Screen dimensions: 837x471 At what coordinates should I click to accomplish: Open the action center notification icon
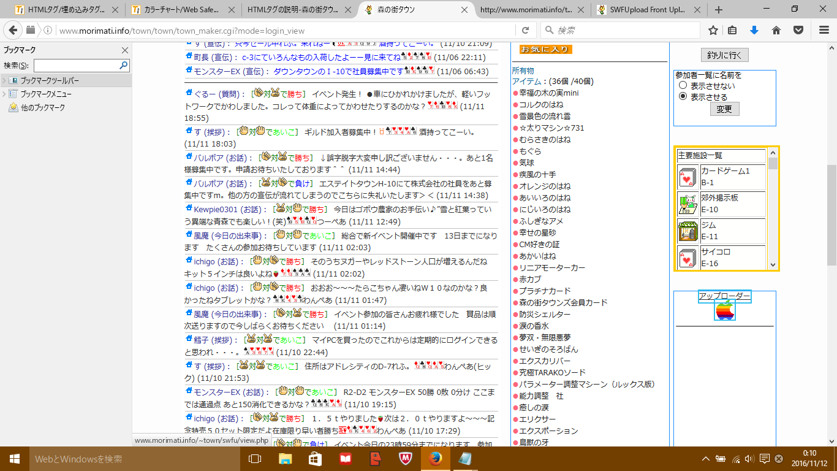pyautogui.click(x=765, y=459)
